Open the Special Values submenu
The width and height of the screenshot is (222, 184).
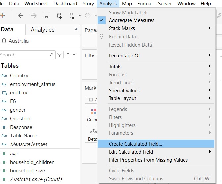tap(156, 90)
